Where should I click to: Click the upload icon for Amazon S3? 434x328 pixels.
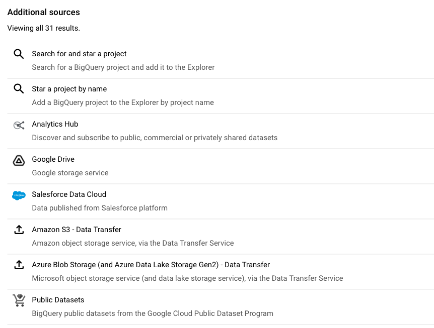pos(19,230)
